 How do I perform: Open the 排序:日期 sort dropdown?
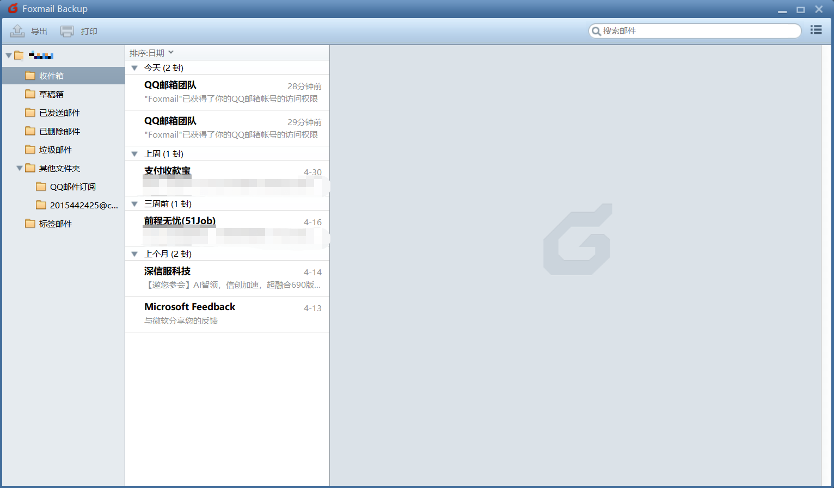point(151,53)
